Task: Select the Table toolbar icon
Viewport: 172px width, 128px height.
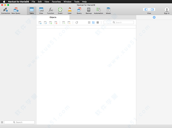Action: click(x=32, y=11)
